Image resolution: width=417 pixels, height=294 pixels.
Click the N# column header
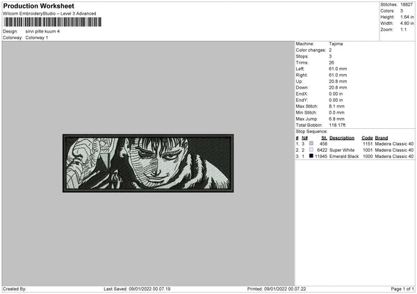(304, 138)
